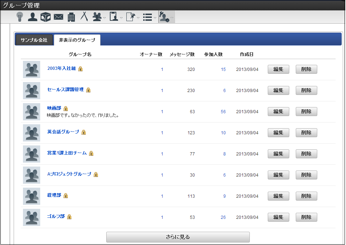This screenshot has width=346, height=245.
Task: Select the compass drafting tool icon
Action: coord(84,17)
